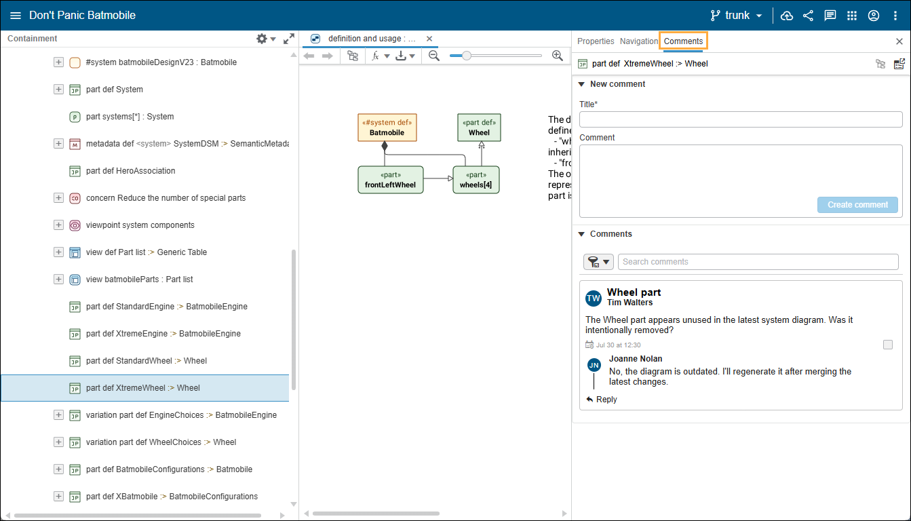
Task: Expand the part def System node
Action: (x=58, y=90)
